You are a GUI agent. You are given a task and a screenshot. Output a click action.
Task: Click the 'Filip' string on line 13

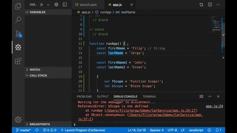tap(137, 48)
